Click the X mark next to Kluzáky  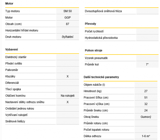67,76
